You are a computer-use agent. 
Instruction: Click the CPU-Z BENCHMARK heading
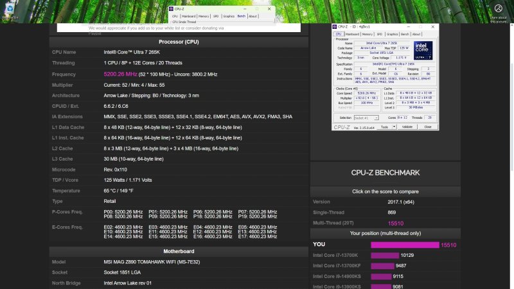385,173
